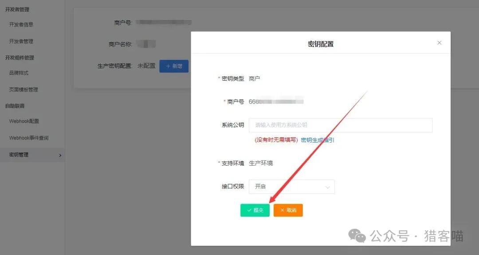Image resolution: width=479 pixels, height=255 pixels.
Task: Submit the key configuration with 提交
Action: (x=255, y=210)
